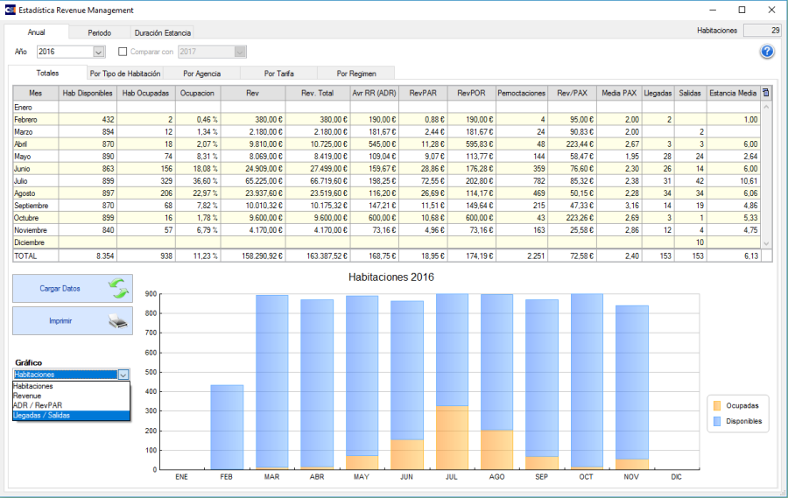Open the Por Tipo de Habitación tab
This screenshot has height=498, width=788.
[125, 74]
